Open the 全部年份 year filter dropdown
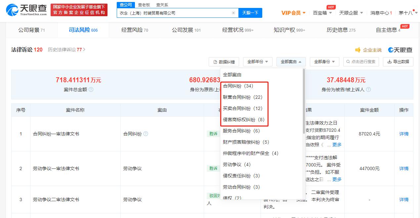Screen dimensions: 420x218 click(258, 62)
